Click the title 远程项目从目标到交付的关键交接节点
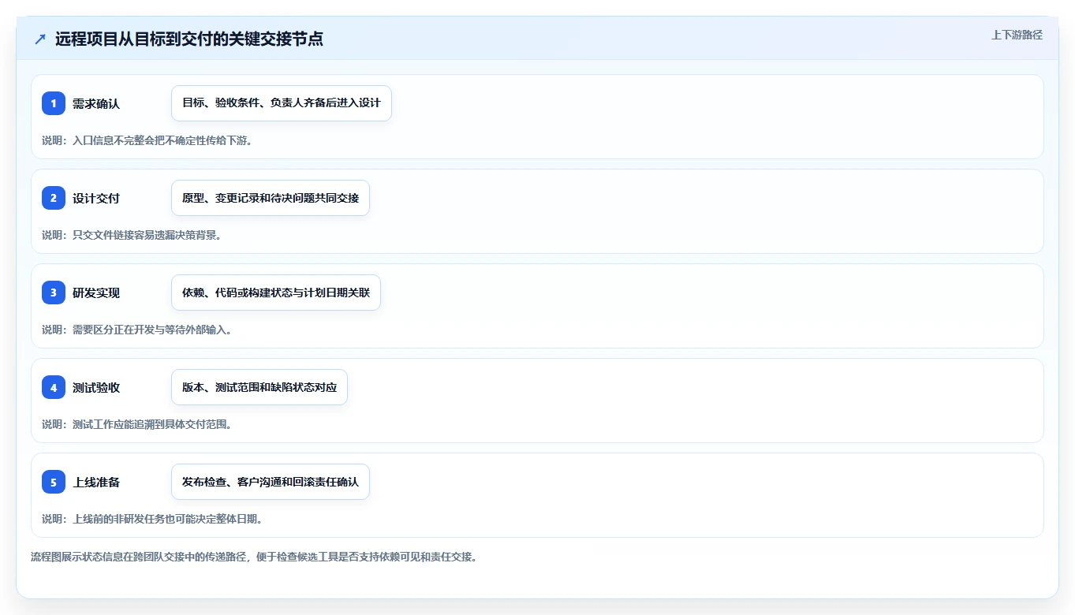1075x615 pixels. click(x=189, y=39)
